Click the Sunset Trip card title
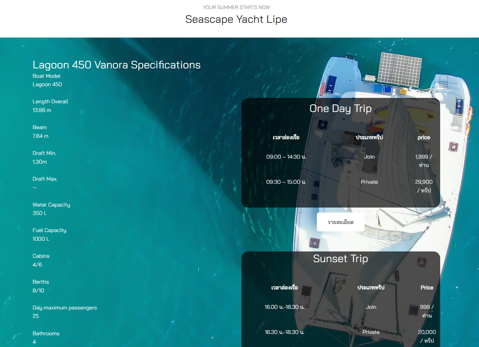 click(x=340, y=259)
